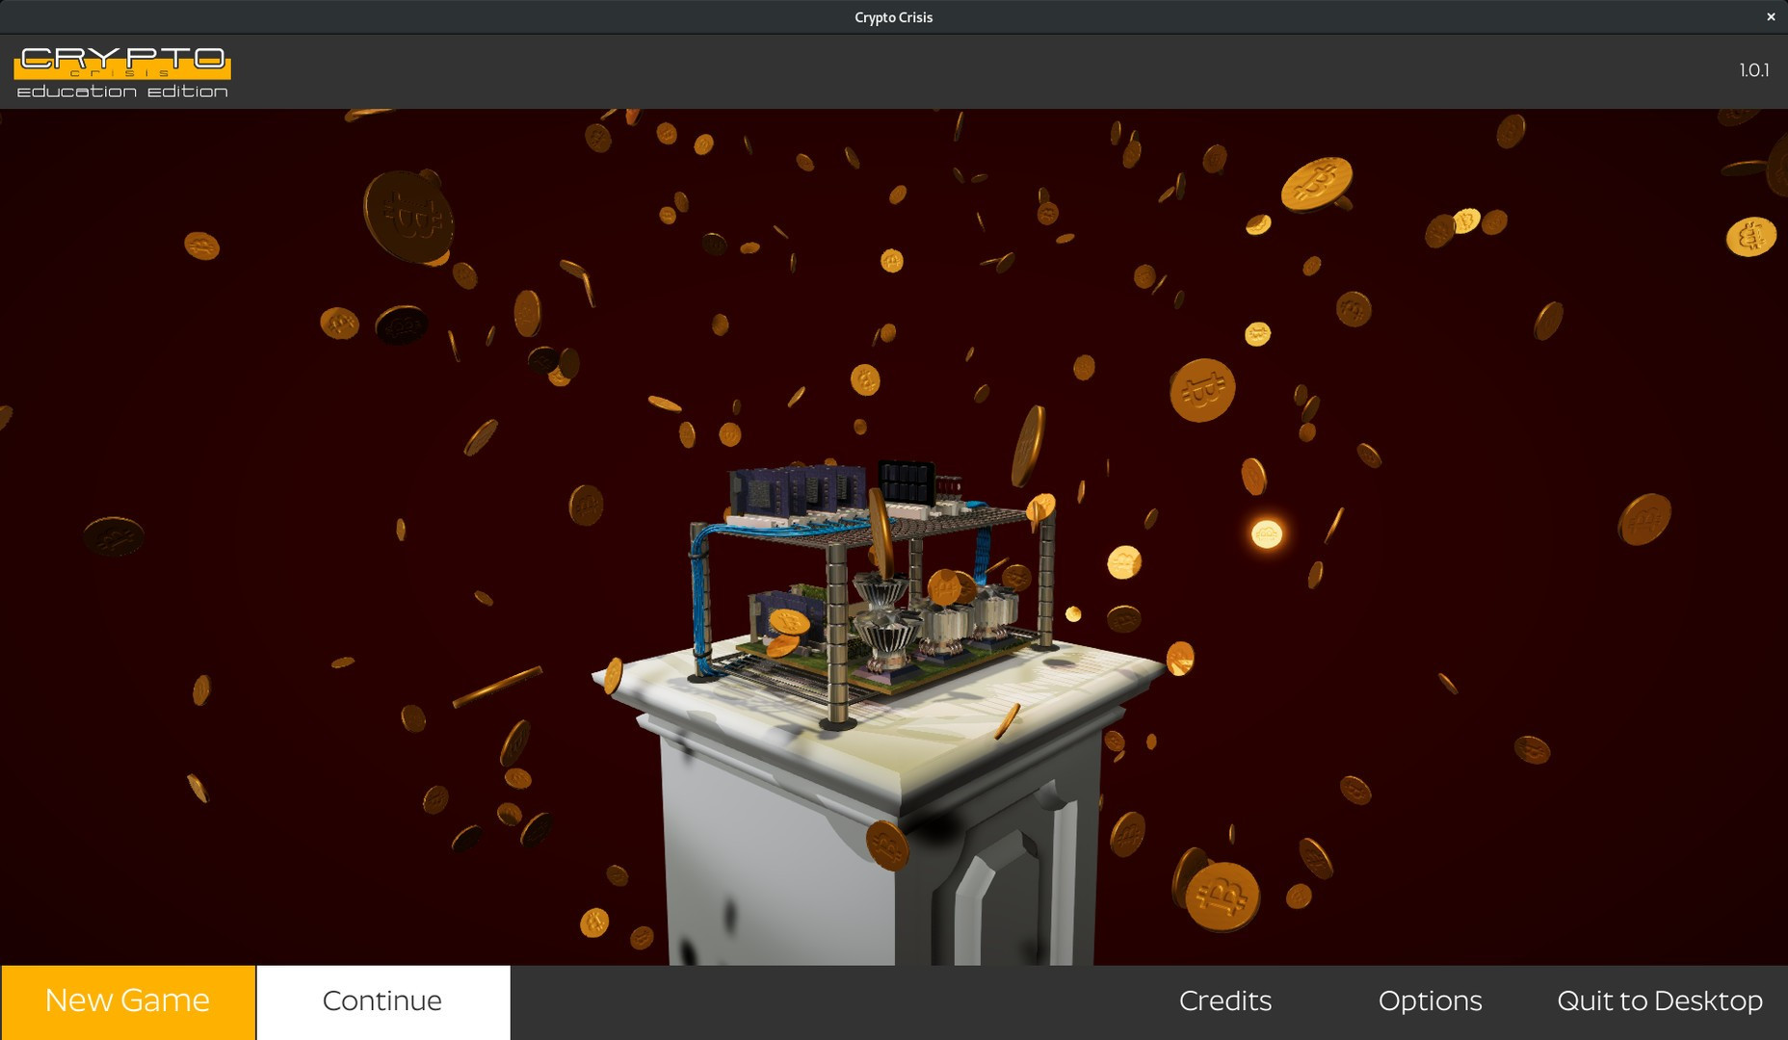Click the Crypto Crisis education edition logo
The image size is (1788, 1040).
tap(122, 72)
